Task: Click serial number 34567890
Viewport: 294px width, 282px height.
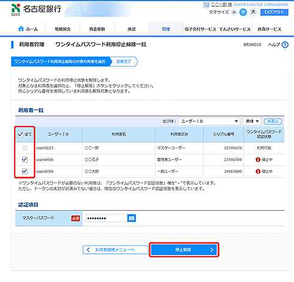Action: click(233, 171)
